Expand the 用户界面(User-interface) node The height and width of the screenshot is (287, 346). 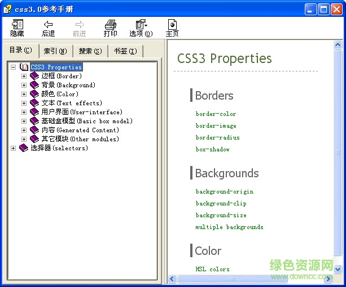click(x=24, y=113)
